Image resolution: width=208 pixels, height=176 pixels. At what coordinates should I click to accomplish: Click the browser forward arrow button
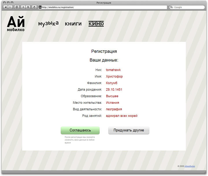(x=10, y=7)
